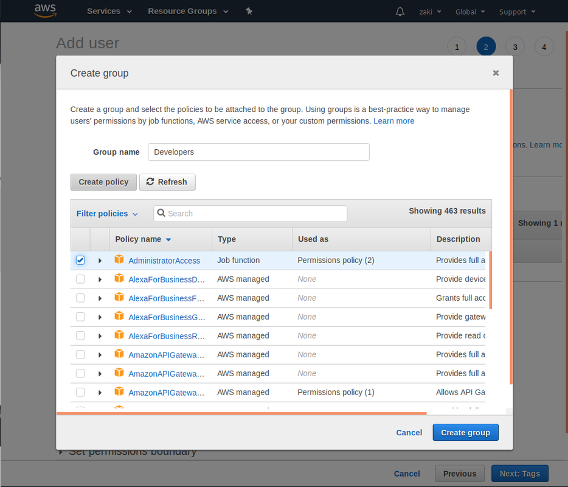Click Next: Tags on Add user page
The height and width of the screenshot is (487, 568).
coord(520,474)
